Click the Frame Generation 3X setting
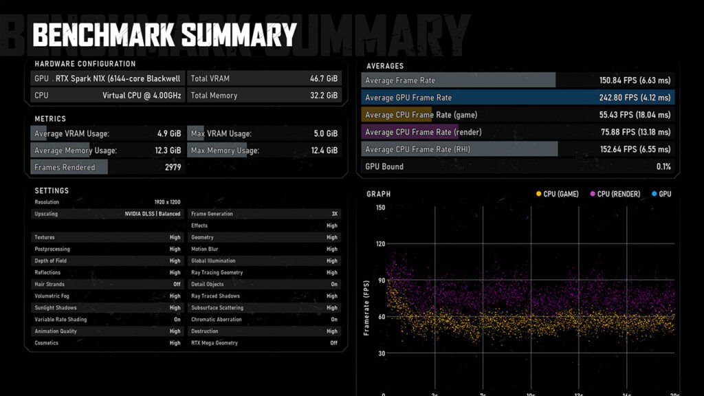The height and width of the screenshot is (396, 704). coord(265,214)
